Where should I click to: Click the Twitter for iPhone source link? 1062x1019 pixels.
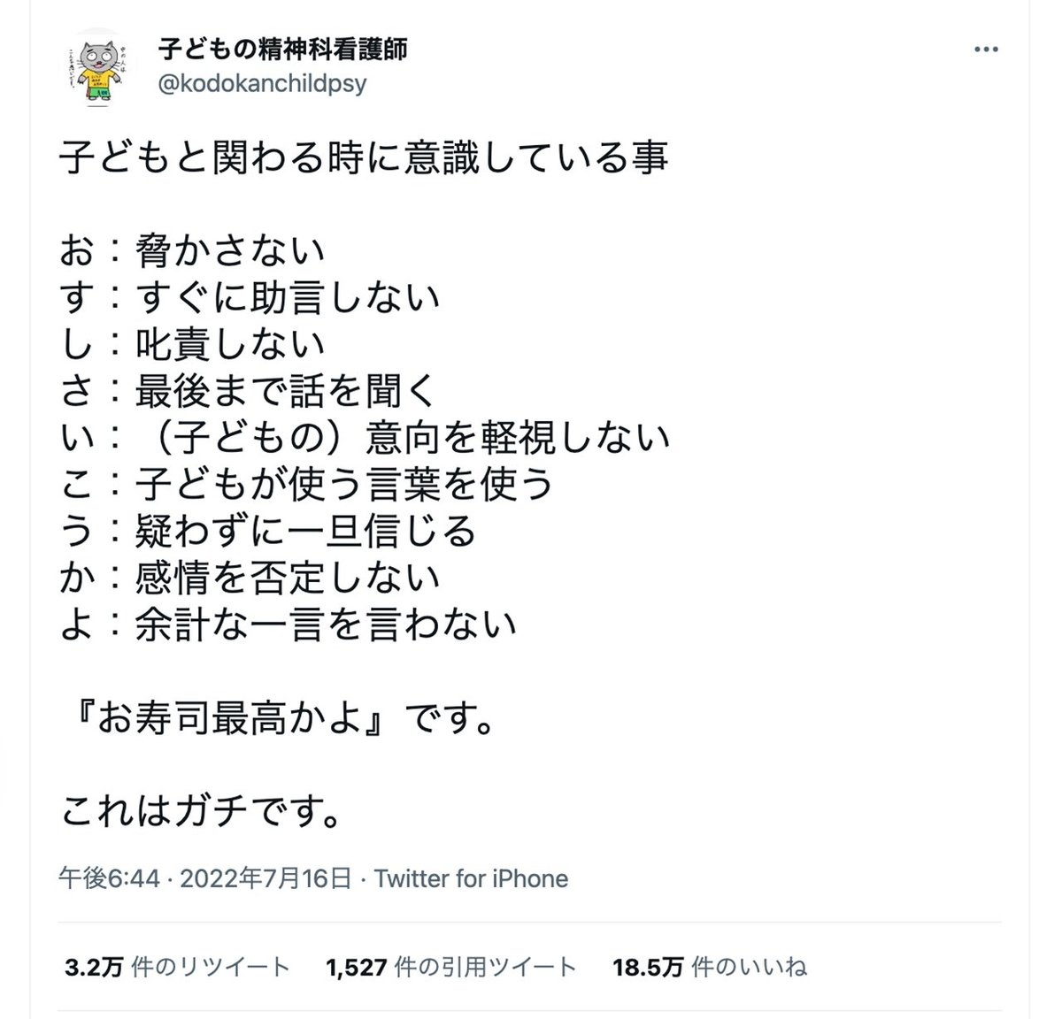click(471, 878)
